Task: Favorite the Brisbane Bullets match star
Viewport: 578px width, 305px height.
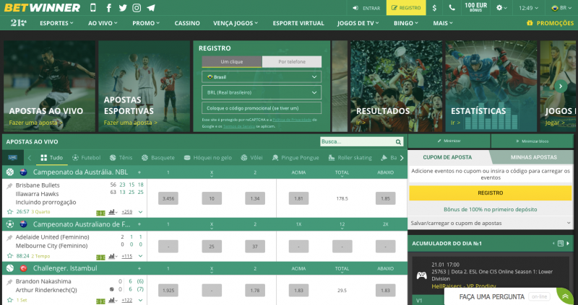Action: pyautogui.click(x=10, y=212)
